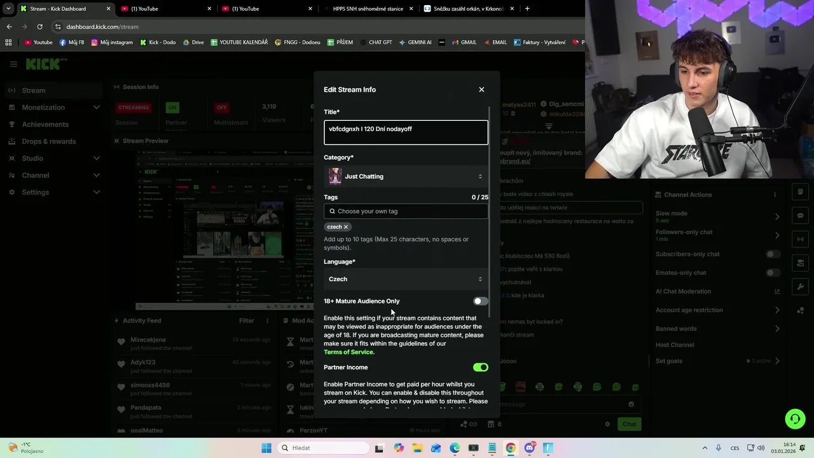Open Slow mode options
Viewport: 814px width, 458px height.
pyautogui.click(x=717, y=216)
